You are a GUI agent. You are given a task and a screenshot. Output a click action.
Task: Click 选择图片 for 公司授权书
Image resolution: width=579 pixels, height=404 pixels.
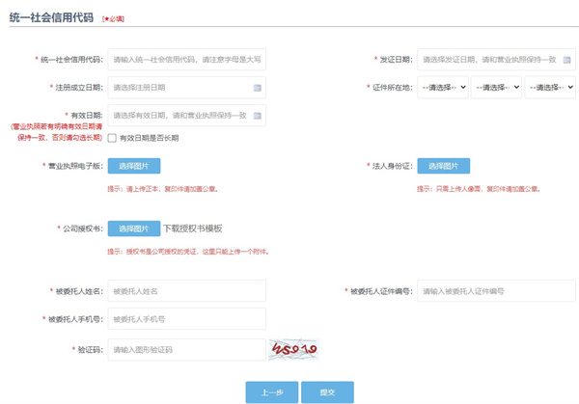[x=134, y=229]
